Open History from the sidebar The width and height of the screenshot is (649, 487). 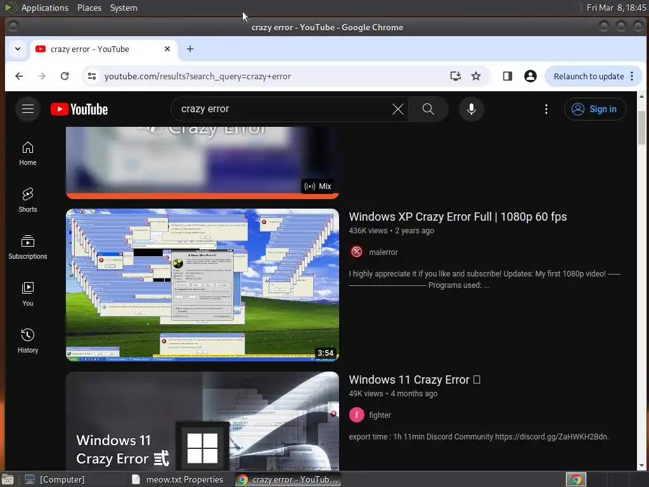28,341
